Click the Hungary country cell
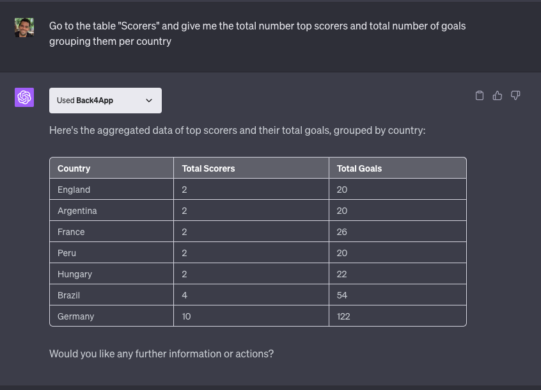Image resolution: width=541 pixels, height=390 pixels. [x=111, y=274]
